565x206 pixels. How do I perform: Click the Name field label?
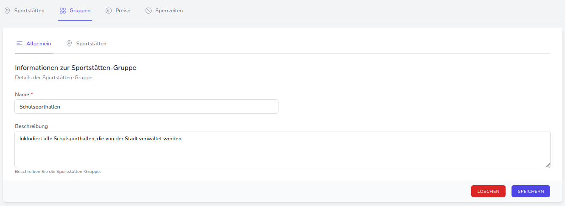tap(22, 95)
